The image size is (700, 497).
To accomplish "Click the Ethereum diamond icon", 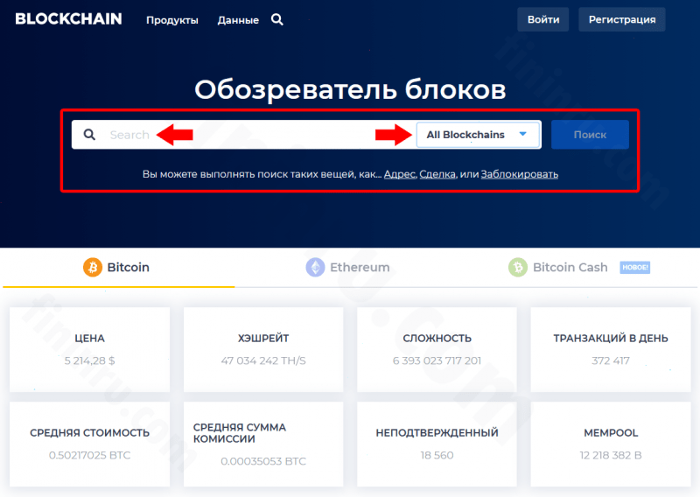I will coord(315,267).
